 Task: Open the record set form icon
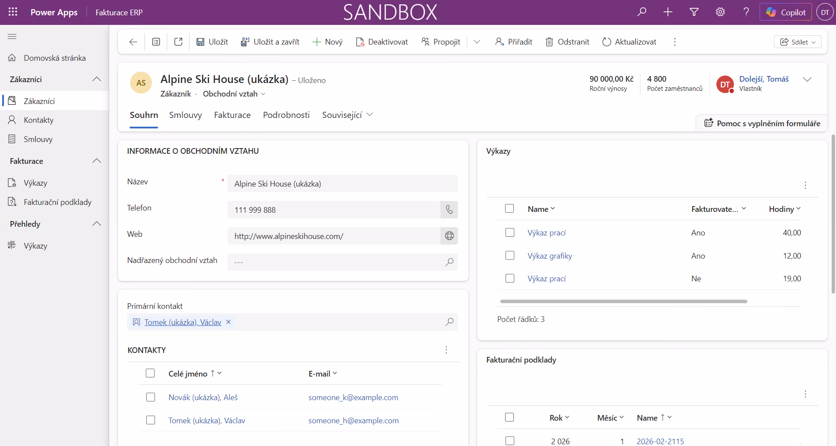click(156, 42)
